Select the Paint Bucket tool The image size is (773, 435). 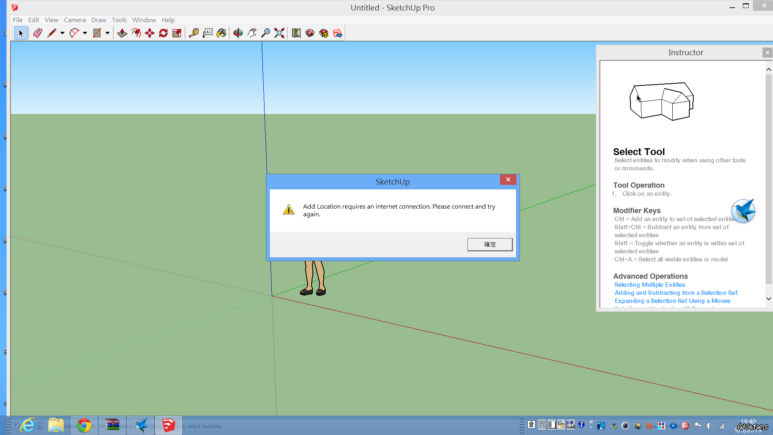221,33
